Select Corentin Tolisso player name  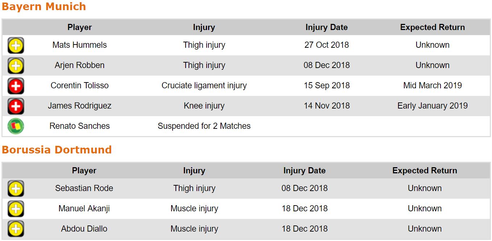[x=79, y=86]
